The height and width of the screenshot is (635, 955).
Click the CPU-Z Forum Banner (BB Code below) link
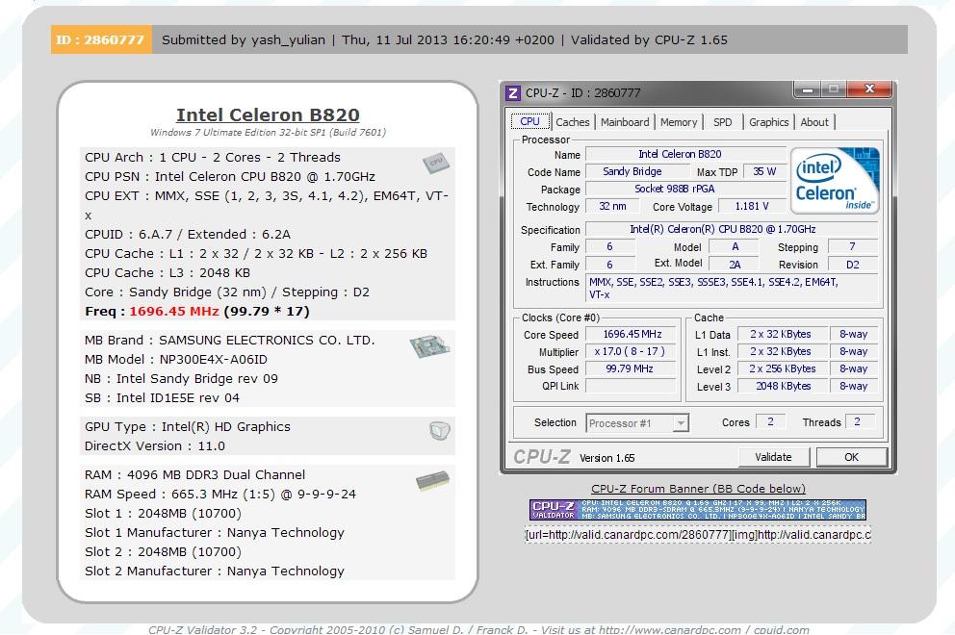[x=698, y=488]
